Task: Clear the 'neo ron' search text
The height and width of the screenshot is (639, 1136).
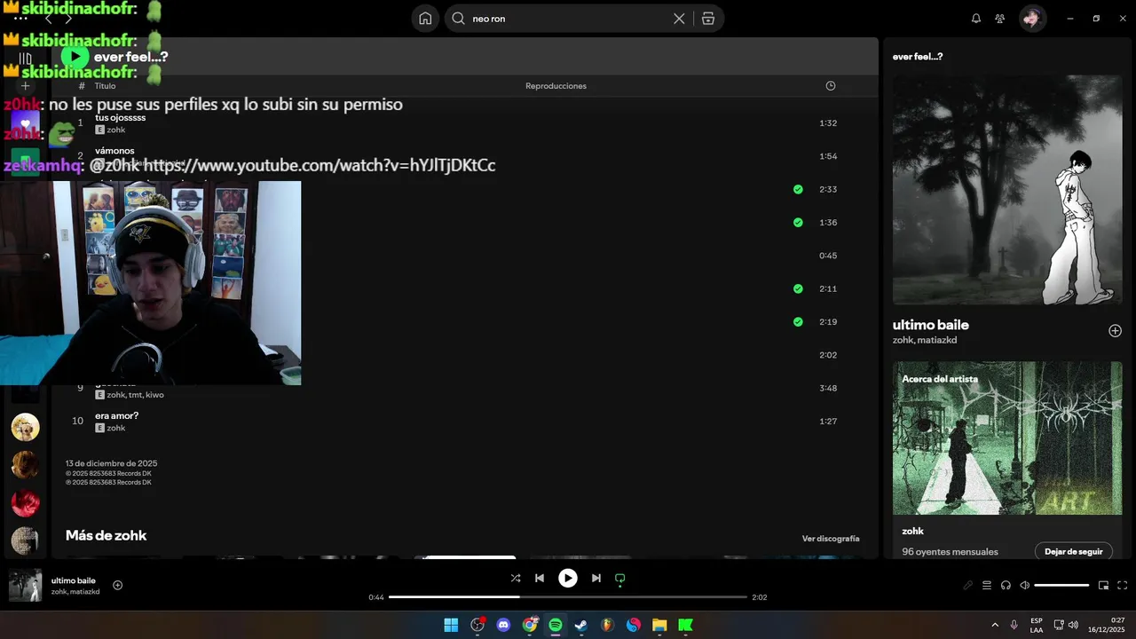Action: pos(679,19)
